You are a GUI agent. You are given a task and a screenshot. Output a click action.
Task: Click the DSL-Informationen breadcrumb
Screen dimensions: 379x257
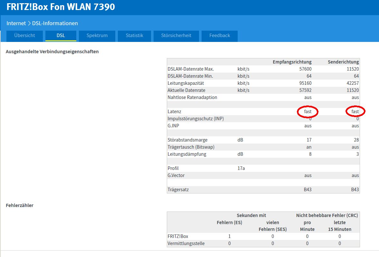pyautogui.click(x=55, y=23)
